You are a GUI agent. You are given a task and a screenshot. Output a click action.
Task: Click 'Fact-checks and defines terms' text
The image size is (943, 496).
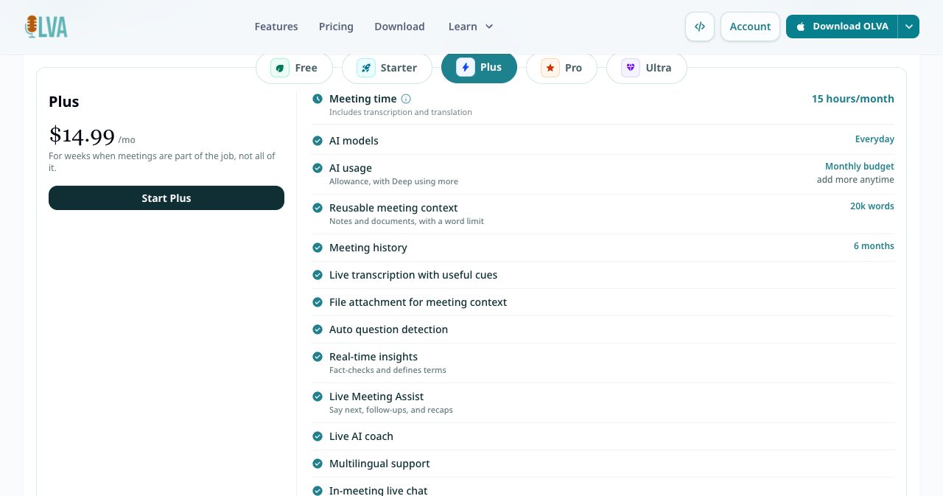388,370
